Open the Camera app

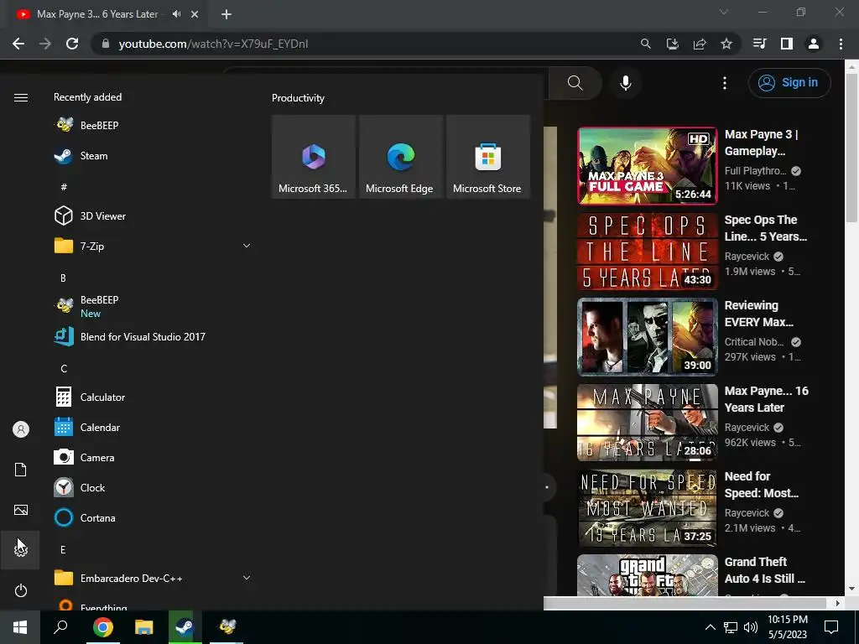tap(154, 457)
